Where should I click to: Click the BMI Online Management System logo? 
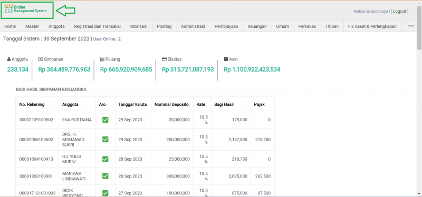[x=25, y=9]
